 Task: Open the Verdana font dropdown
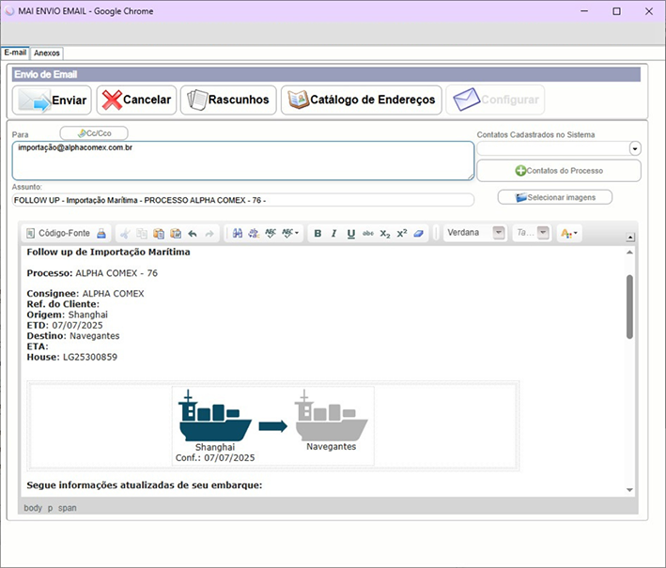(x=499, y=233)
